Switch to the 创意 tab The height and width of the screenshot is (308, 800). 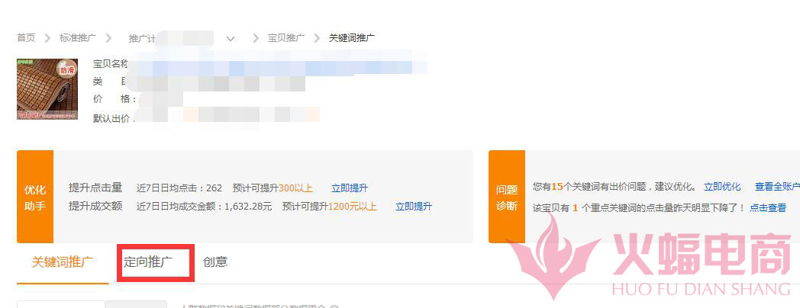click(x=215, y=262)
